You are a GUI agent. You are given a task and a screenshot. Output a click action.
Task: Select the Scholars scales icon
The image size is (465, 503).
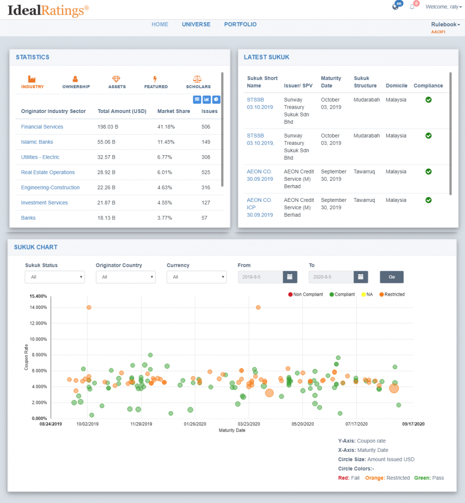click(198, 79)
